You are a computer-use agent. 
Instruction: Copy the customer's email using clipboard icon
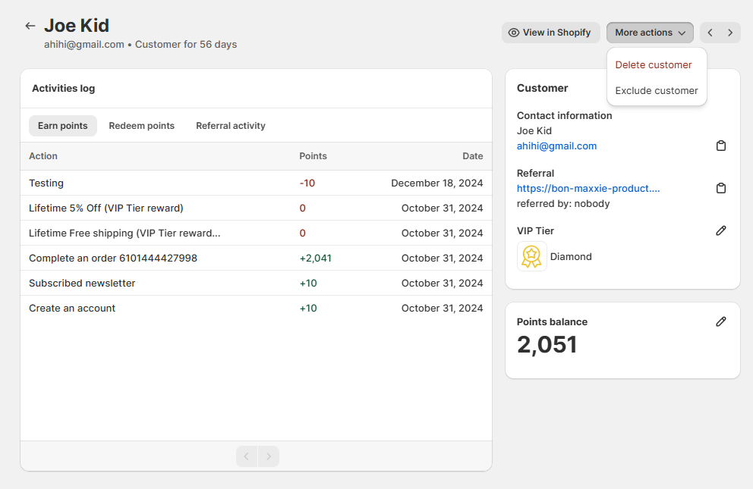[721, 146]
